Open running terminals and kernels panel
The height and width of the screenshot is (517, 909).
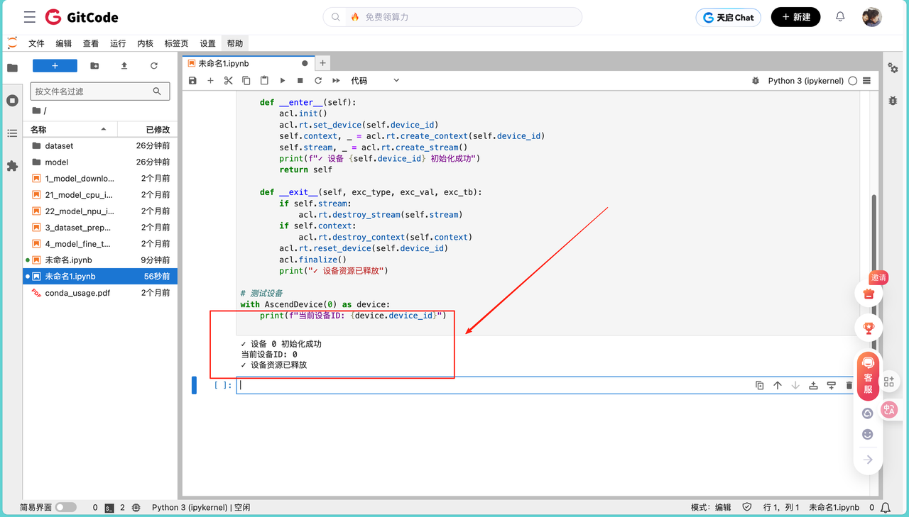click(x=12, y=101)
